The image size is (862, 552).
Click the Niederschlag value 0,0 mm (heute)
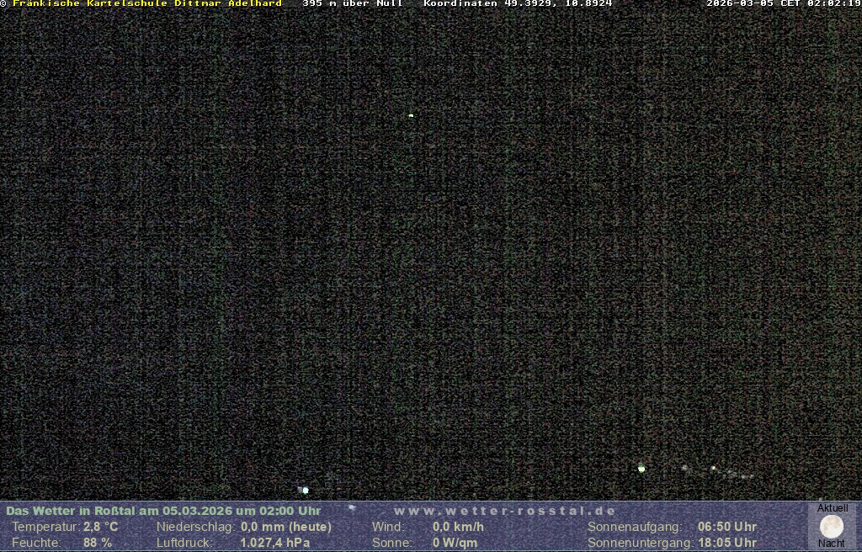[x=286, y=527]
